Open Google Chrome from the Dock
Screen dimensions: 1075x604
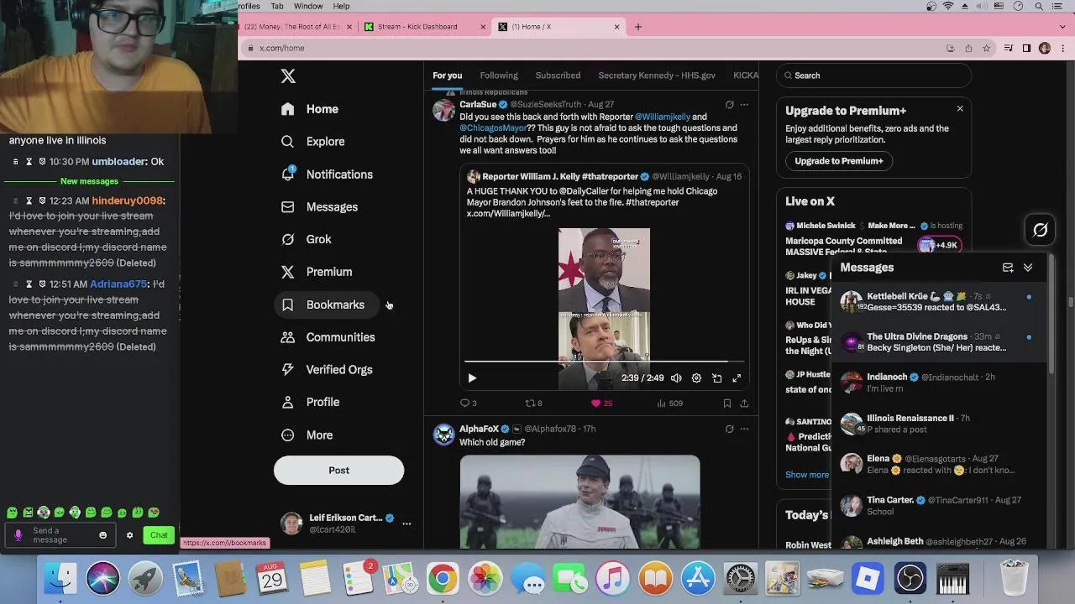click(x=442, y=579)
